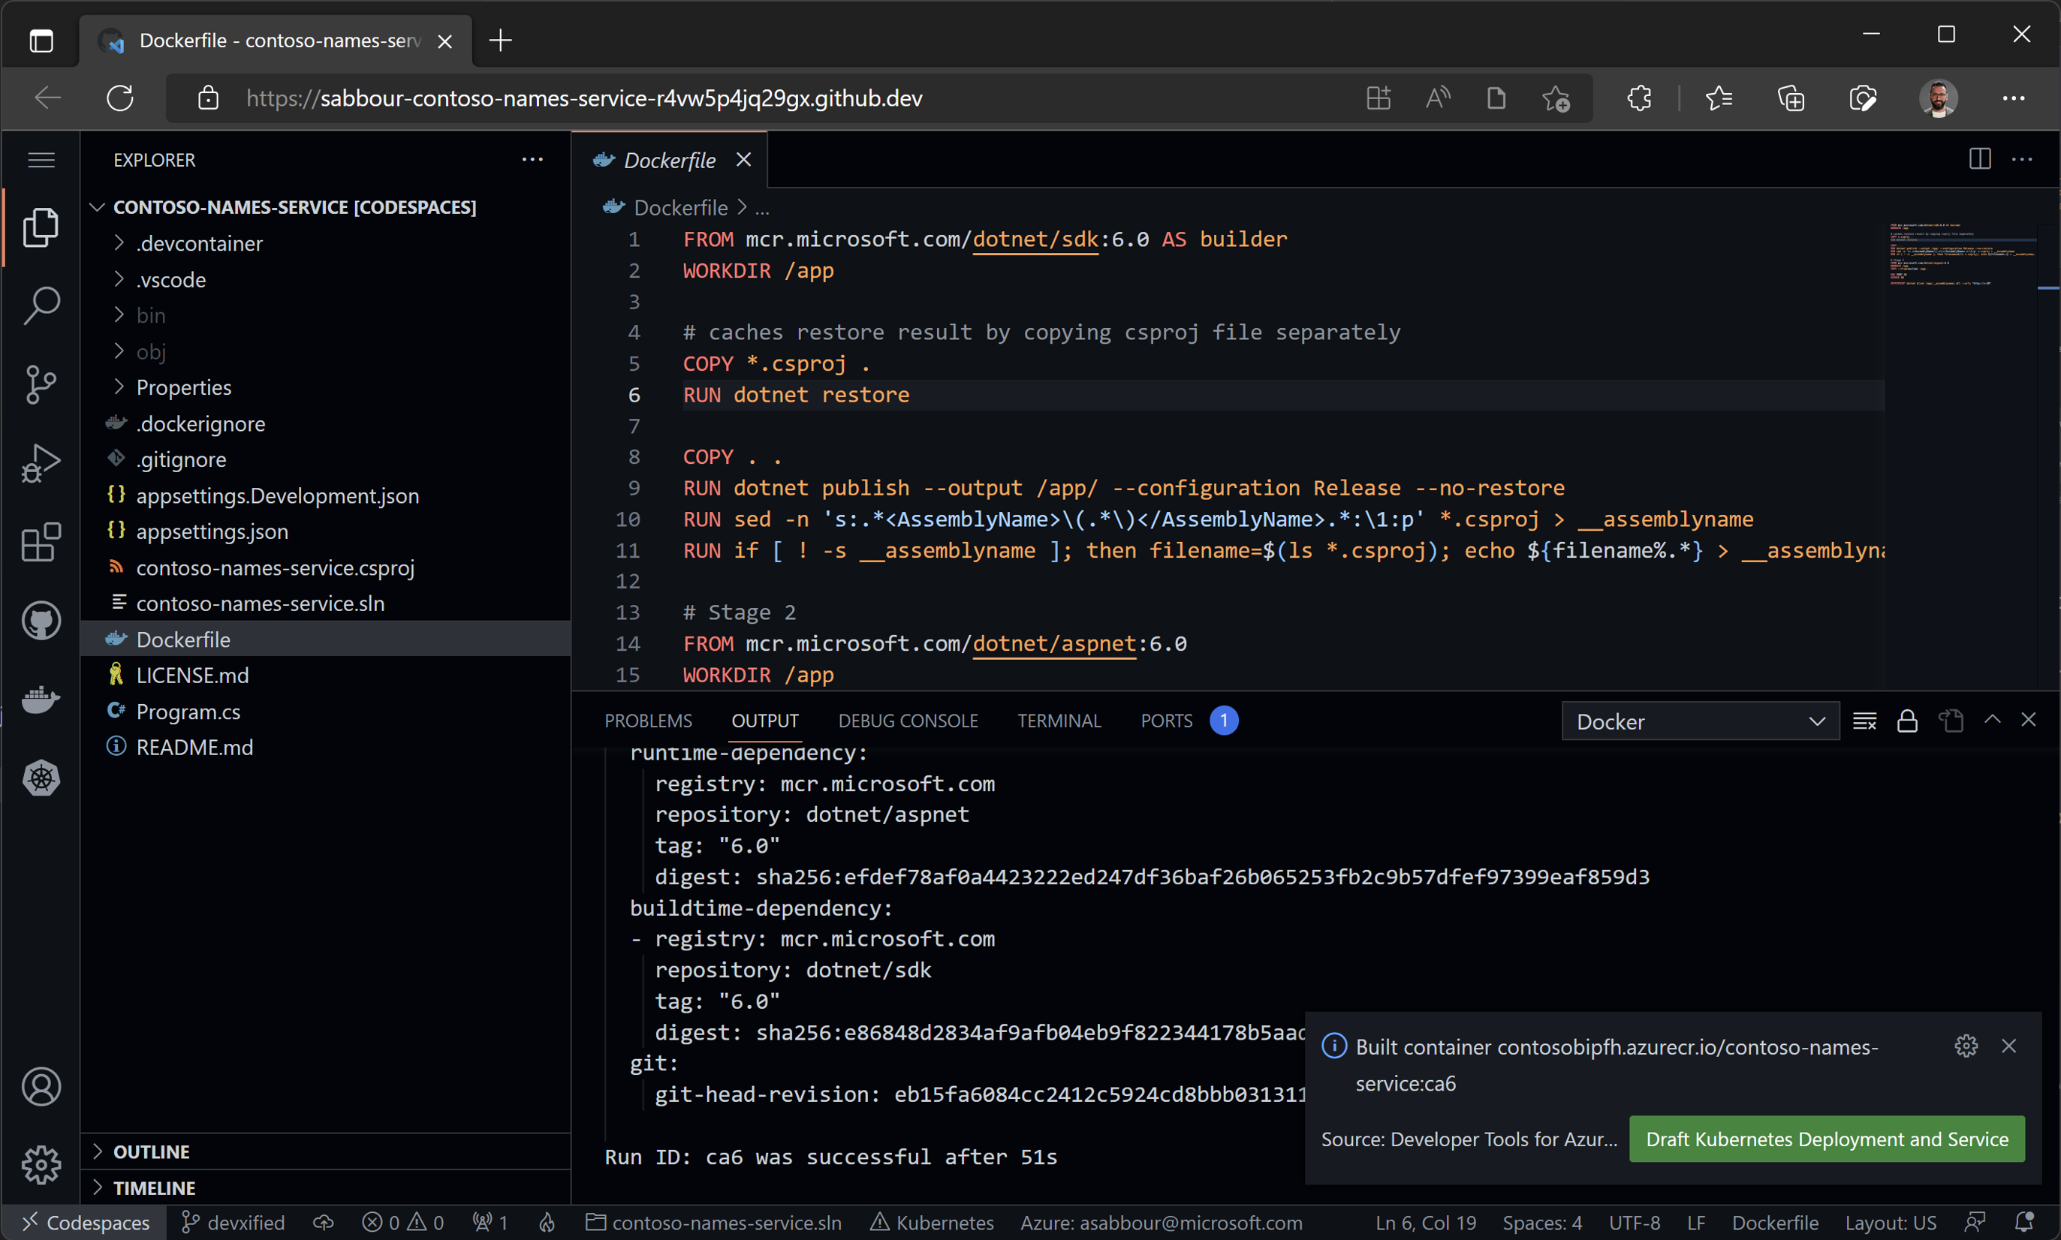2061x1240 pixels.
Task: Open the Source Control view
Action: 40,384
